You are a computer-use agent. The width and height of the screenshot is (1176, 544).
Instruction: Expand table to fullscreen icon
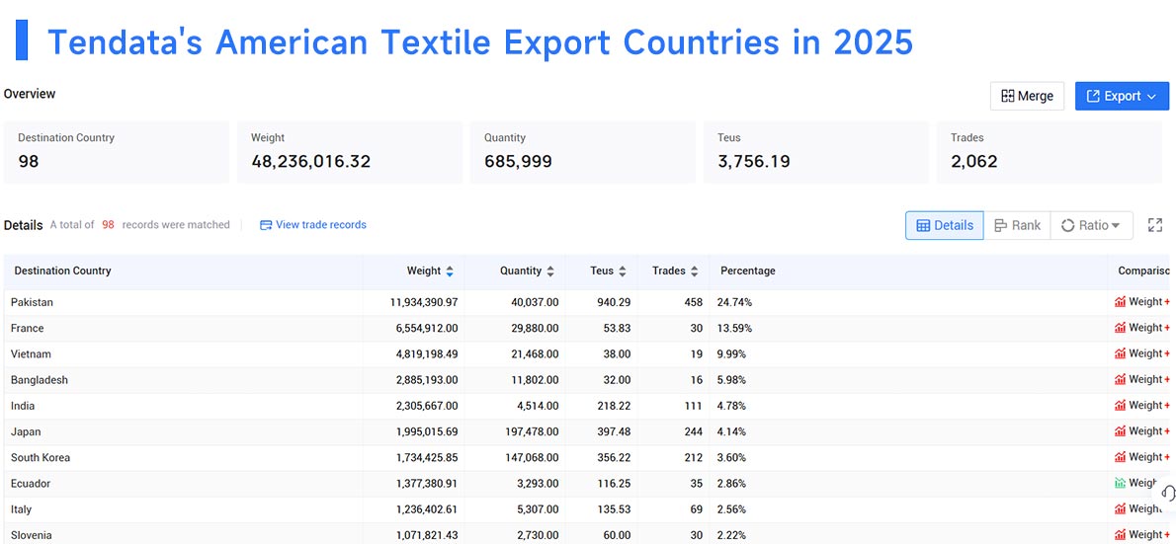[x=1155, y=225]
